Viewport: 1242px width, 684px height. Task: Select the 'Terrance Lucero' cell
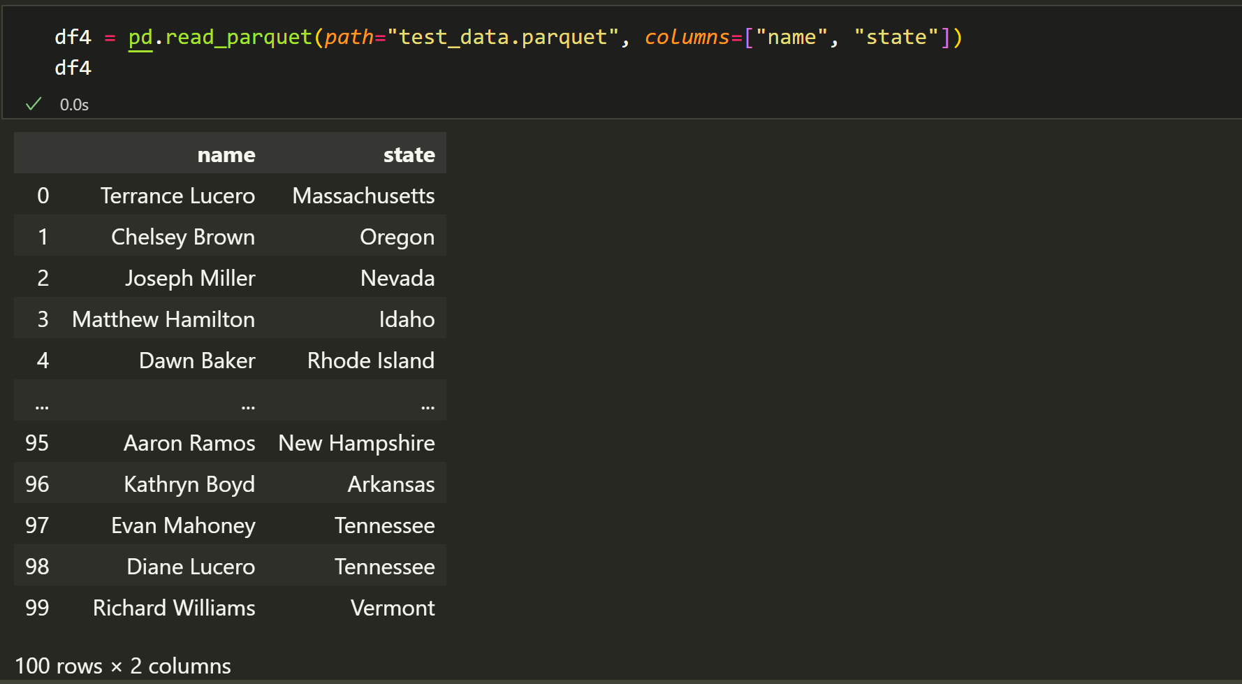click(177, 196)
